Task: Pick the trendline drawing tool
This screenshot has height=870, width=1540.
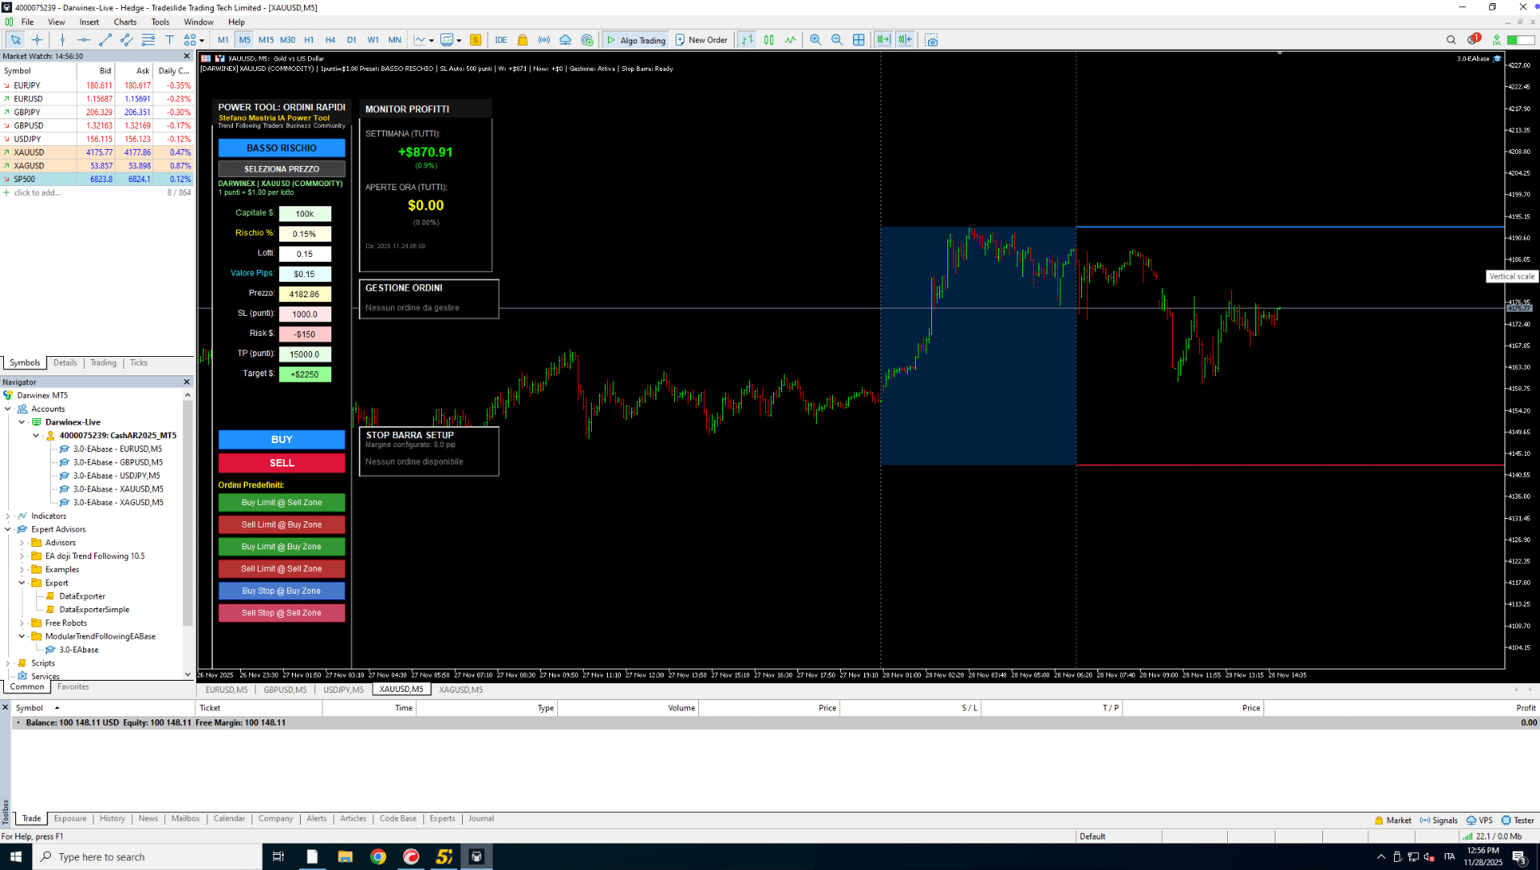Action: pyautogui.click(x=105, y=40)
